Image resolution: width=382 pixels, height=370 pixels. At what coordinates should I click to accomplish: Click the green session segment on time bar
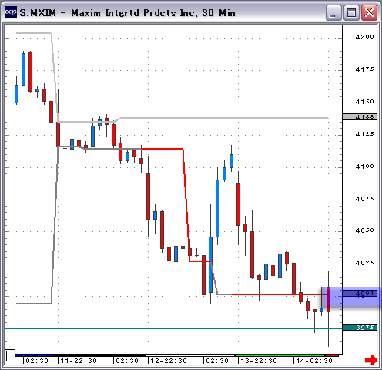tap(280, 355)
